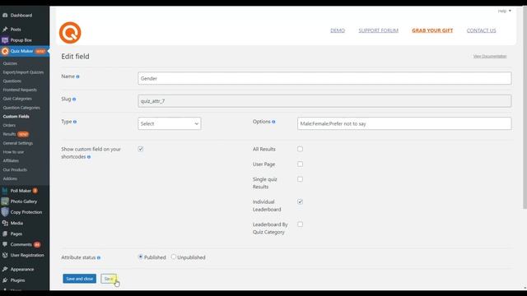Click the Options input field
Image resolution: width=527 pixels, height=296 pixels.
coord(404,123)
